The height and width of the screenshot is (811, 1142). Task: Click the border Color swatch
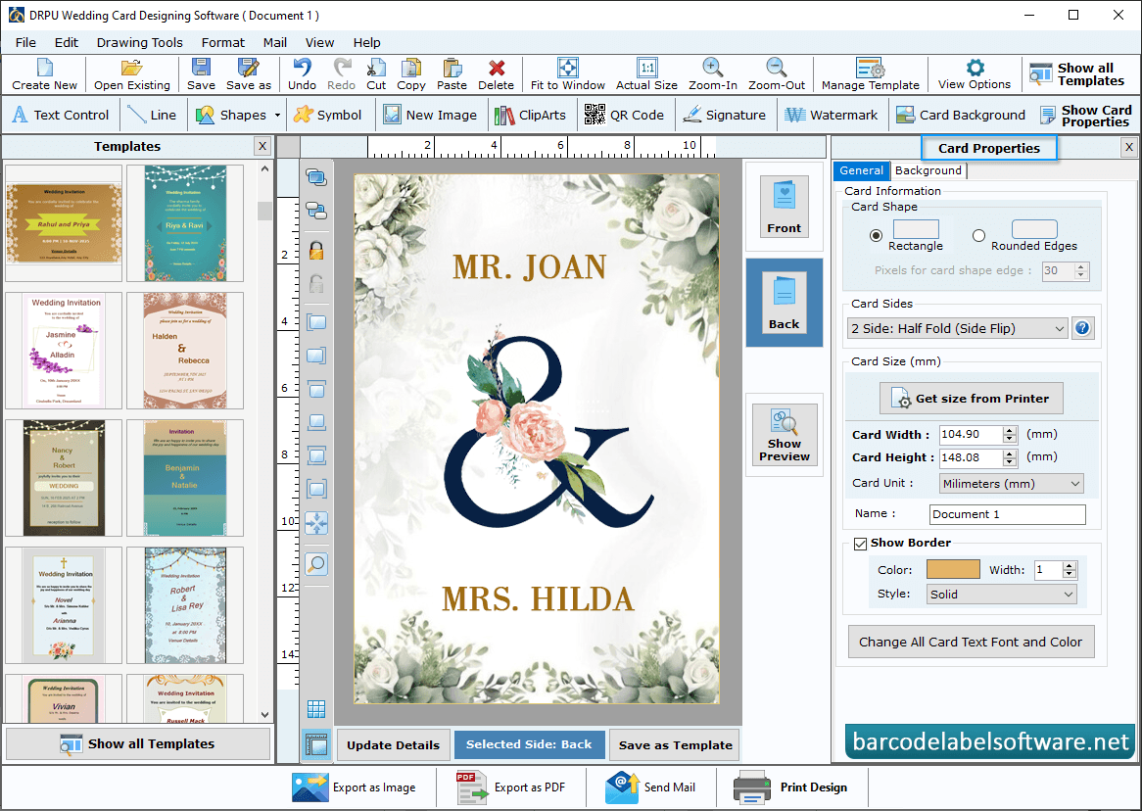(x=953, y=569)
